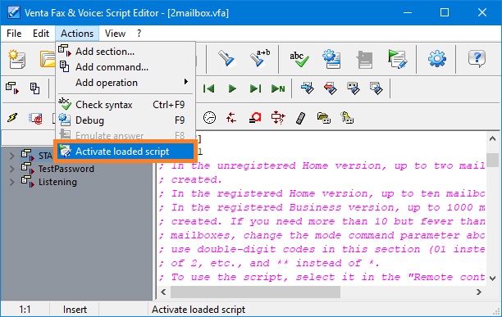Click the yellow lightning bolt icon

coord(12,118)
